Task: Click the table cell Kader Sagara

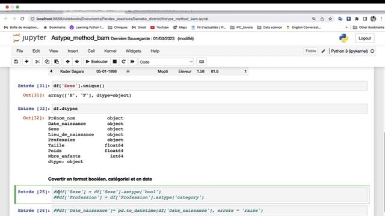Action: coord(72,71)
